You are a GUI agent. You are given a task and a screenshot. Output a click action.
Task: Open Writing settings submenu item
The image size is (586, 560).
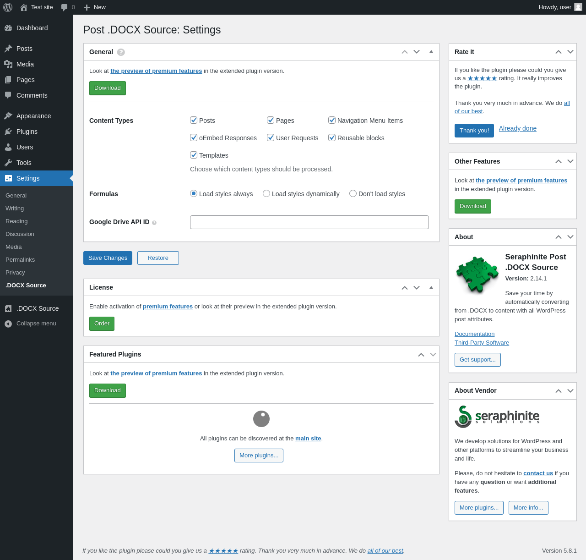pyautogui.click(x=15, y=208)
